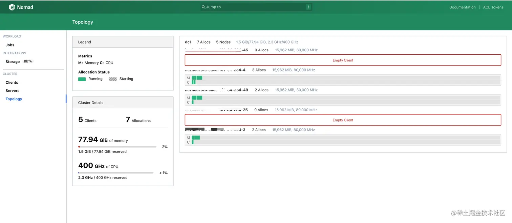Click CPU bar of node ending 234-49
512x223 pixels.
click(x=345, y=102)
